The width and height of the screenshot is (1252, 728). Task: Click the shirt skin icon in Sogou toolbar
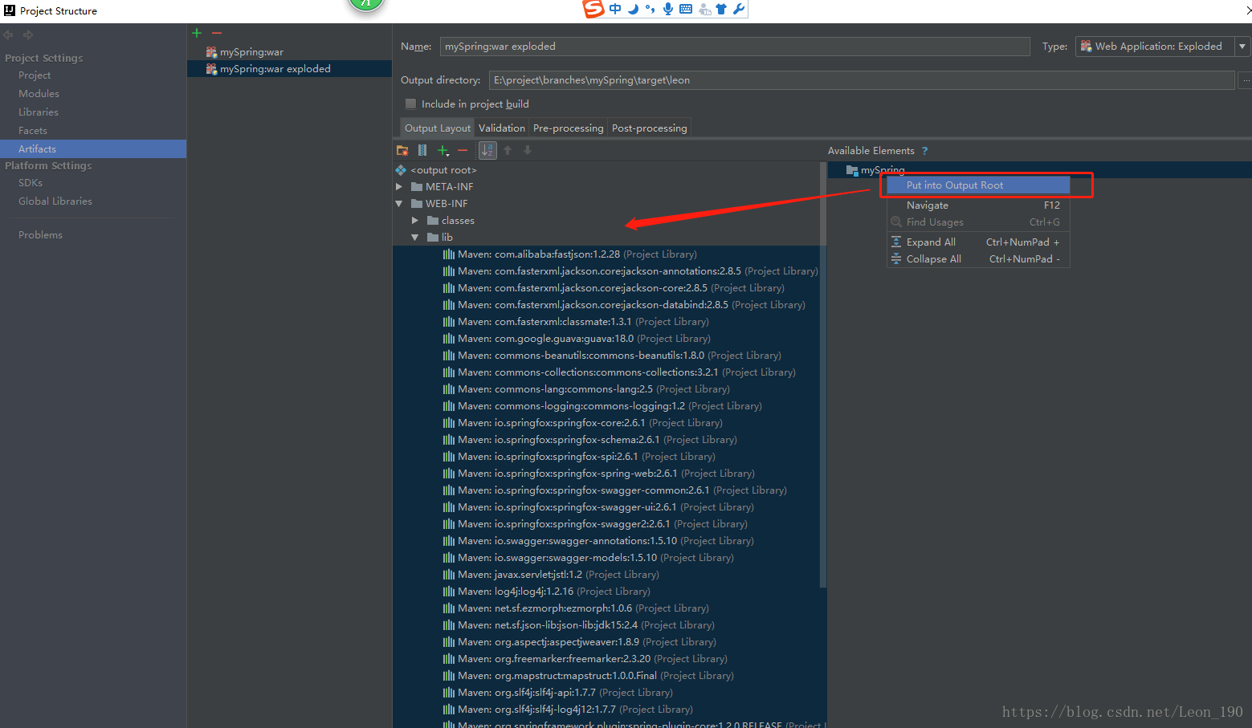click(x=721, y=9)
